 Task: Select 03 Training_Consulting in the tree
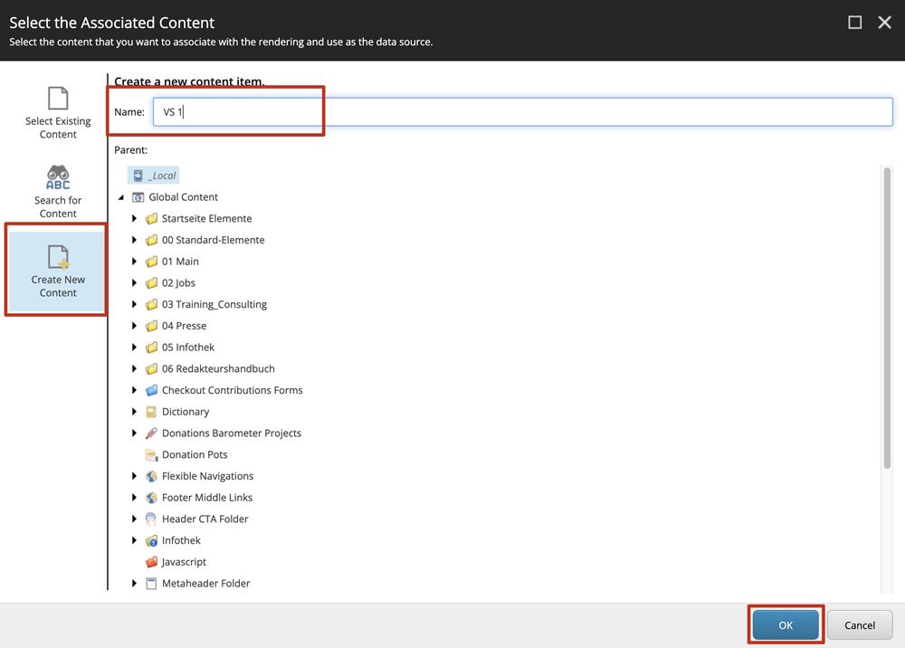(214, 305)
